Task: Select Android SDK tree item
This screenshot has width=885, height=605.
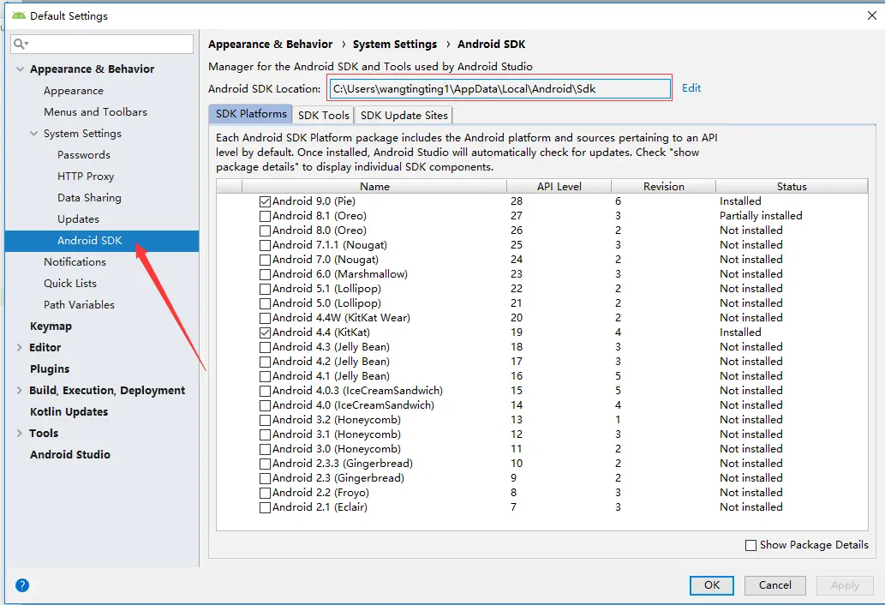Action: [x=102, y=241]
